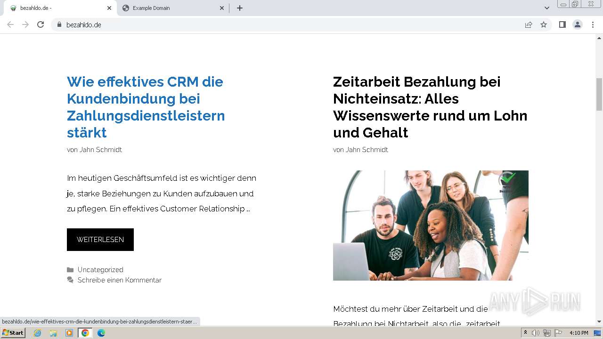Image resolution: width=603 pixels, height=339 pixels.
Task: Click the WEITERLESEN button
Action: click(100, 240)
